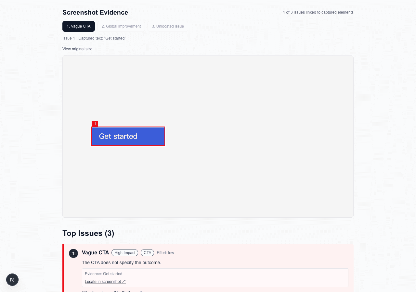Open the 3. Unlocated issue tab

168,26
